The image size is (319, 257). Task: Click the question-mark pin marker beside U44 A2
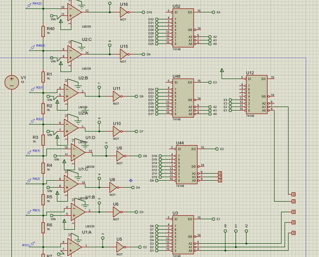point(219,173)
